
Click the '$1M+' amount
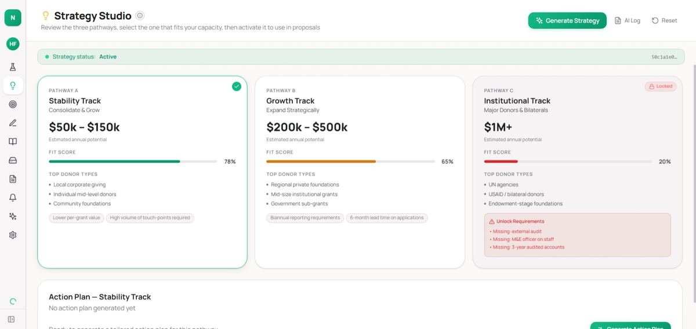(499, 127)
